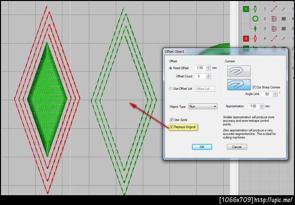Click green diamond outline icon in row 1

[255, 9]
